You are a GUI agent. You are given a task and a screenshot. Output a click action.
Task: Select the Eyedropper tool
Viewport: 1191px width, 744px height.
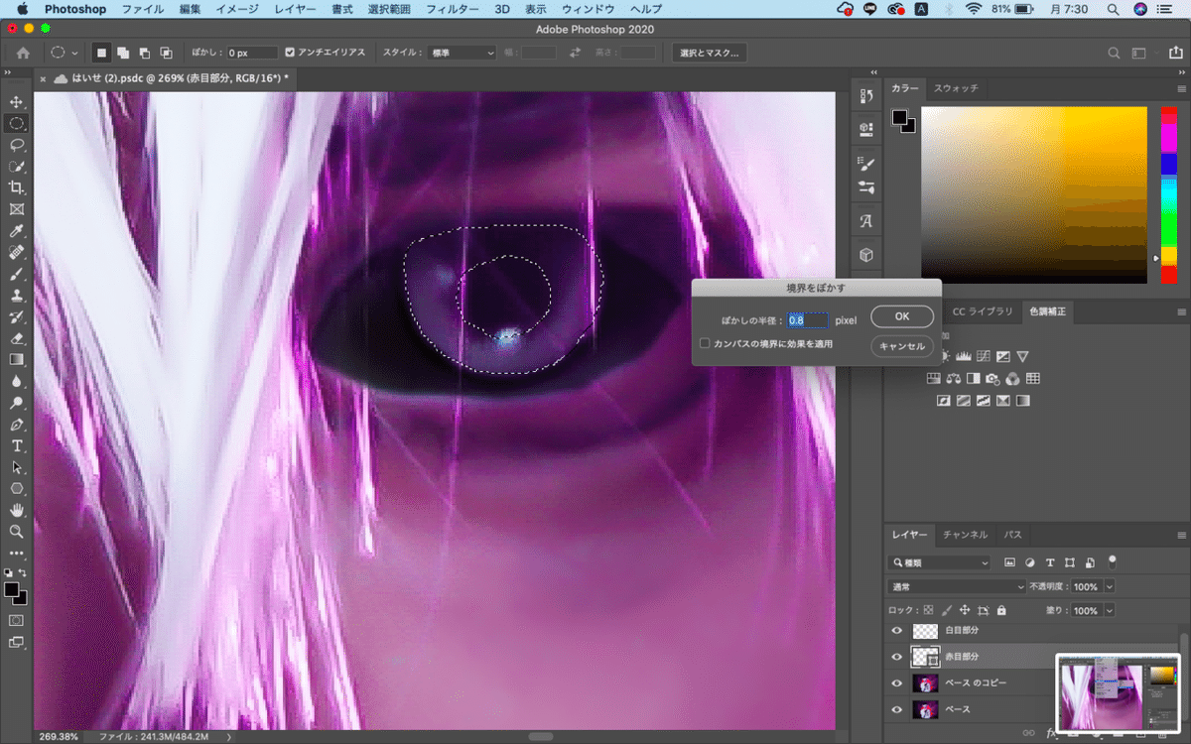pyautogui.click(x=16, y=231)
